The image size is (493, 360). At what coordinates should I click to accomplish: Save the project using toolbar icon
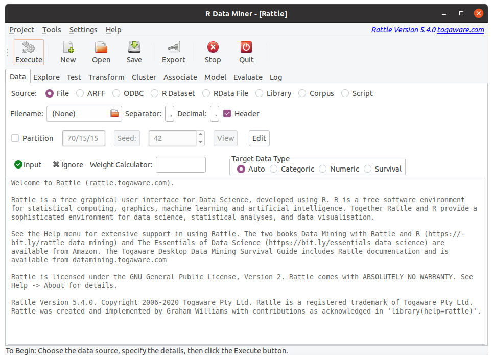(x=134, y=52)
